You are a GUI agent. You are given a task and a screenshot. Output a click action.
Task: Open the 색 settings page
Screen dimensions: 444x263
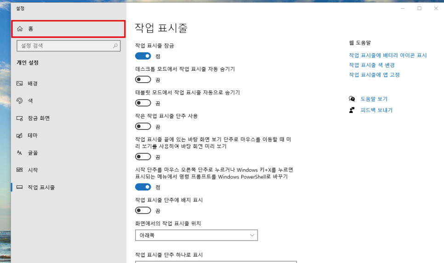[x=68, y=101]
